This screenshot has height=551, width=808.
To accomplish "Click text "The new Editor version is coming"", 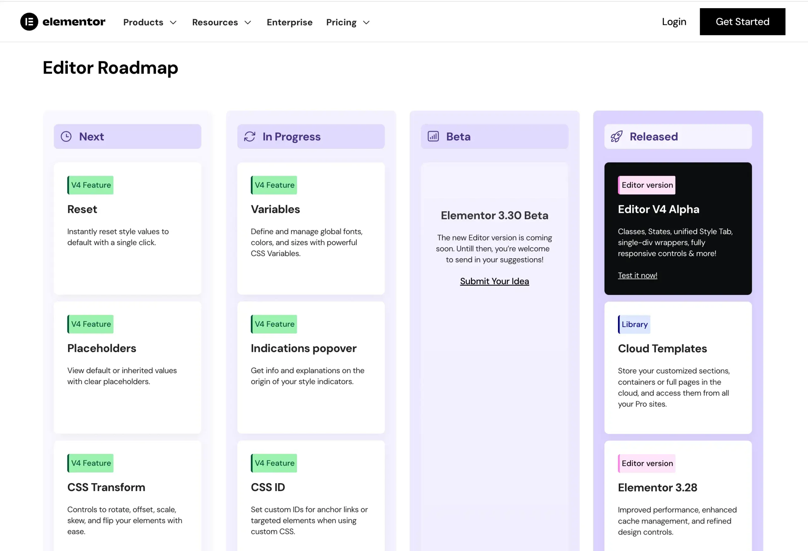I will click(494, 237).
